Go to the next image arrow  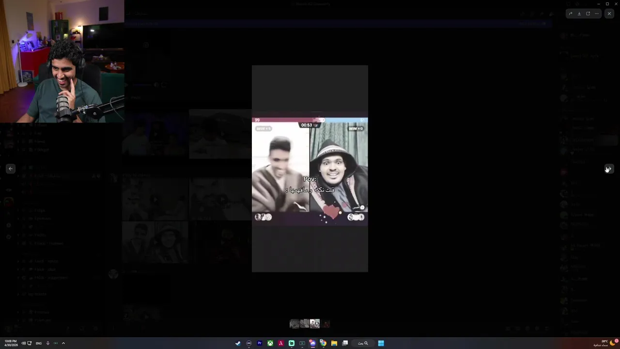[609, 169]
